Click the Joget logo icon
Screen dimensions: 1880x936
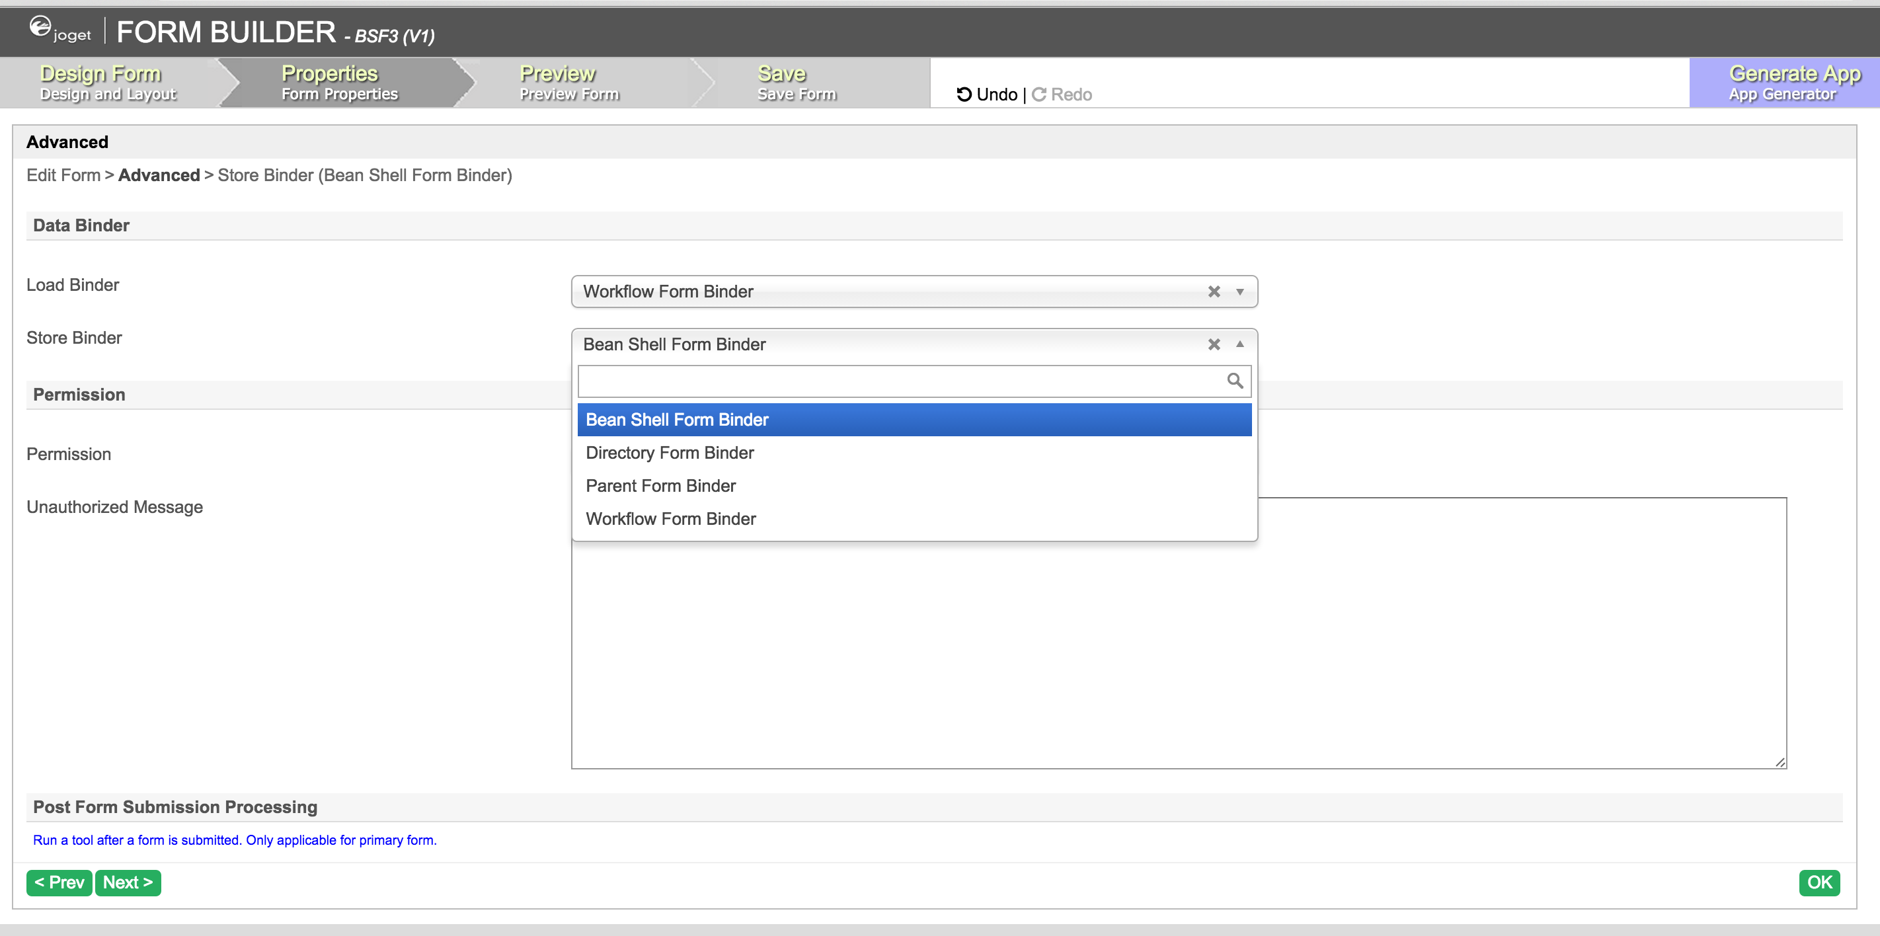(x=41, y=28)
